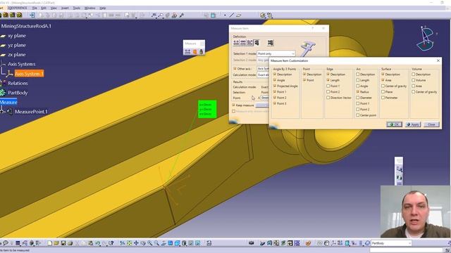Click the Zoom Out magnifier icon

[x=156, y=243]
